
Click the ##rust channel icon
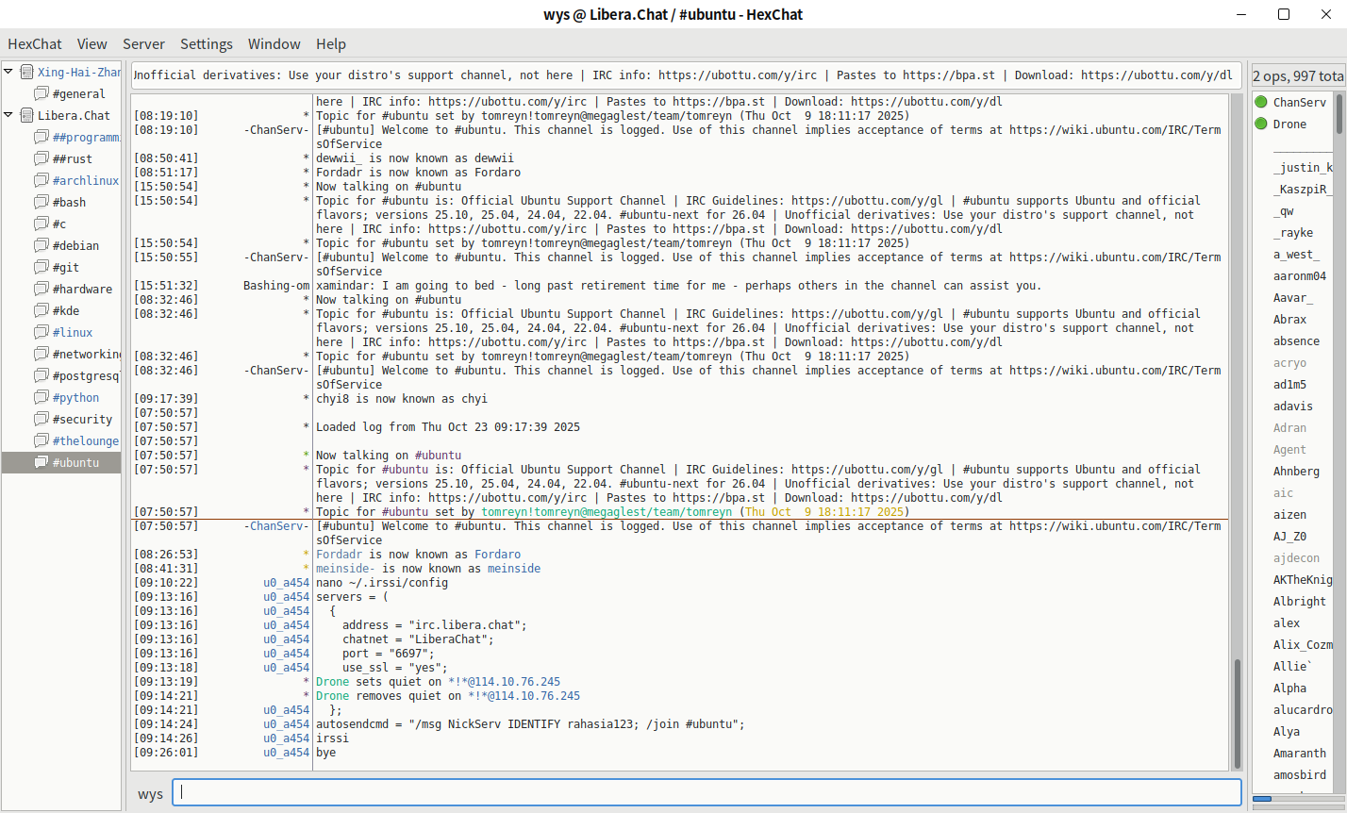coord(42,158)
